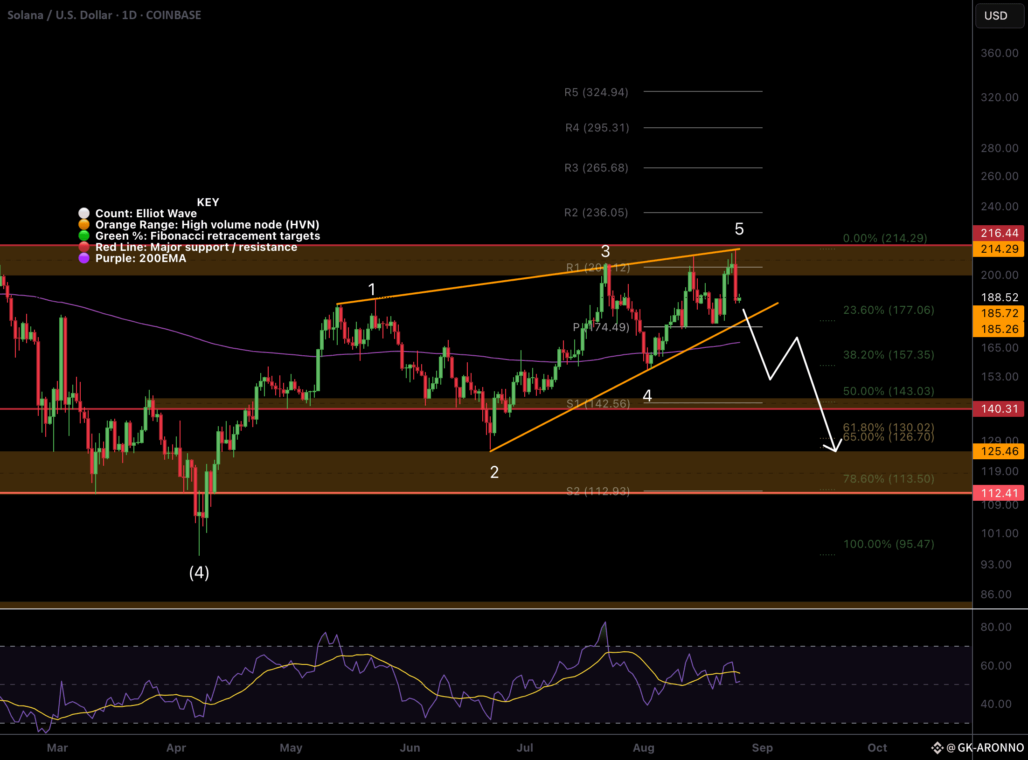
Task: Click the purple 200EMA legend dot
Action: click(84, 258)
